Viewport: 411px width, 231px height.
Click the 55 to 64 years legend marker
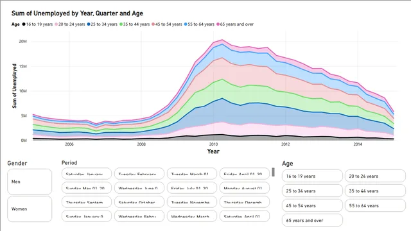coord(186,24)
